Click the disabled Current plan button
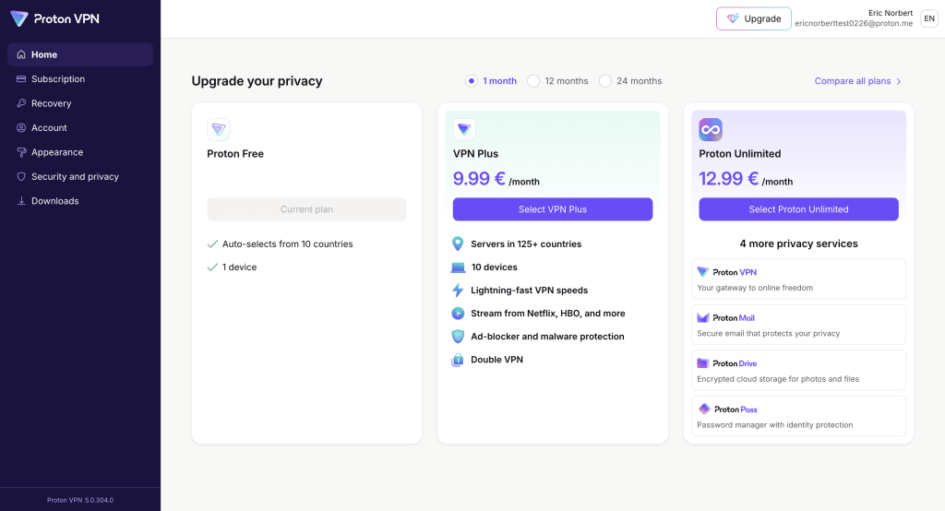Viewport: 945px width, 511px height. [x=306, y=209]
